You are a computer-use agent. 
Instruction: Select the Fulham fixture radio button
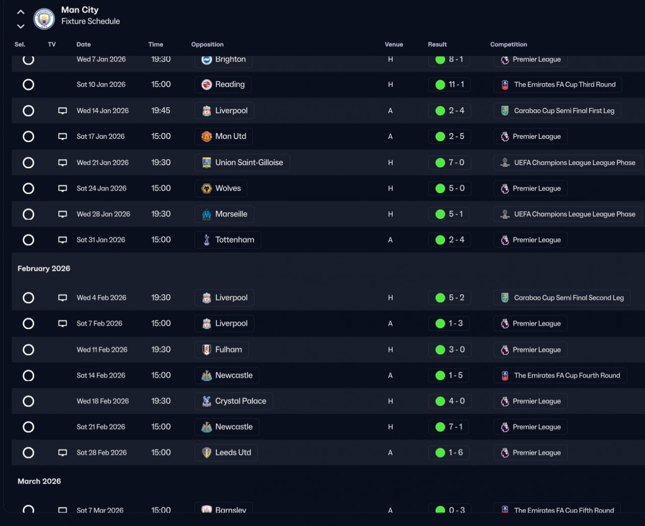[x=29, y=350]
